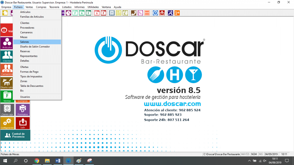The height and width of the screenshot is (165, 294).
Task: Open the Utilidades menu
Action: (x=93, y=7)
